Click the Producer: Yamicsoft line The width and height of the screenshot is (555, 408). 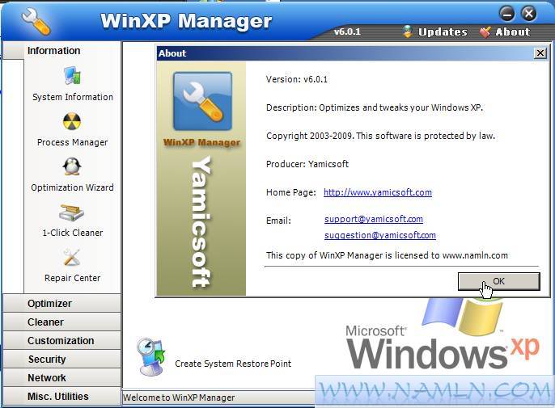(x=307, y=164)
